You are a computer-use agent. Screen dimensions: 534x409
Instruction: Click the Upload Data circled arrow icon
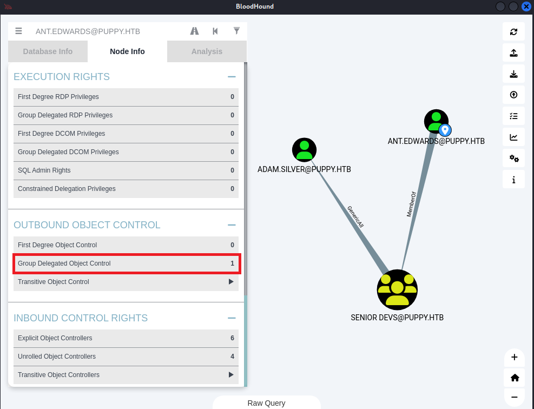(513, 95)
